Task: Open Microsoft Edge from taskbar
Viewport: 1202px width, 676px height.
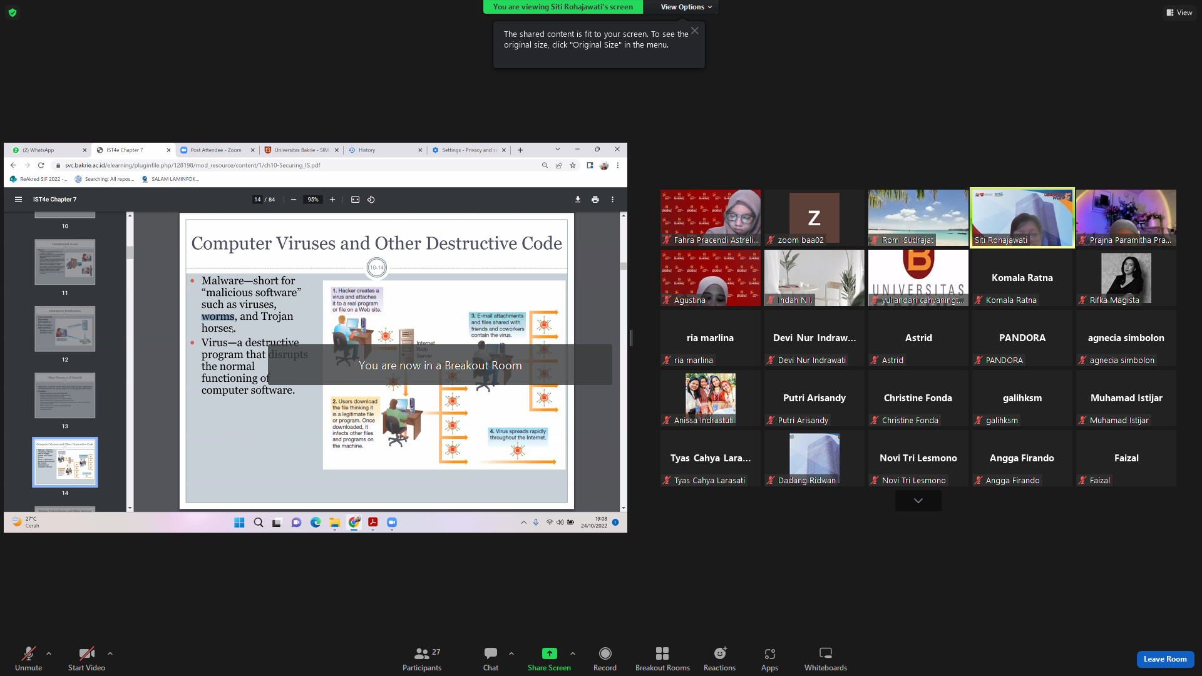Action: pyautogui.click(x=316, y=523)
